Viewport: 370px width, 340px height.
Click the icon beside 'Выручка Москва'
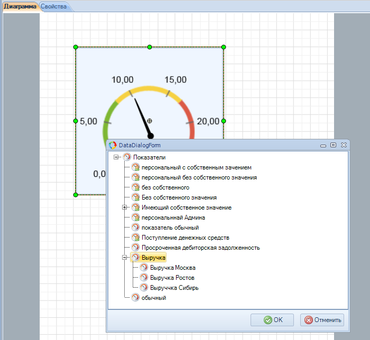tap(144, 268)
